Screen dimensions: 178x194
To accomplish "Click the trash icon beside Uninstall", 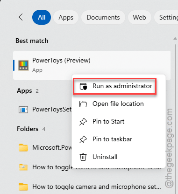I will [x=83, y=157].
